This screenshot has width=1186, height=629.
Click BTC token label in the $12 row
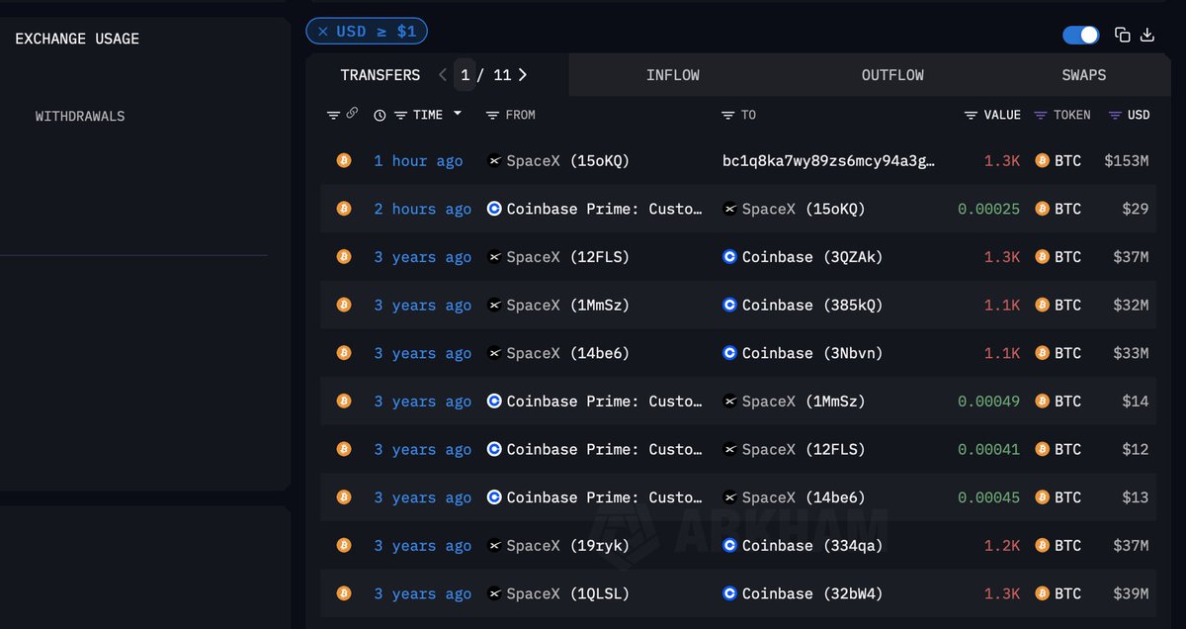tap(1067, 449)
